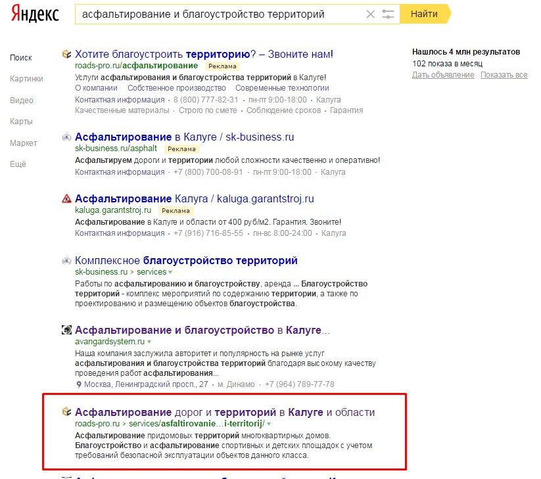This screenshot has width=541, height=479.
Task: Switch to the Видео tab
Action: (x=22, y=101)
